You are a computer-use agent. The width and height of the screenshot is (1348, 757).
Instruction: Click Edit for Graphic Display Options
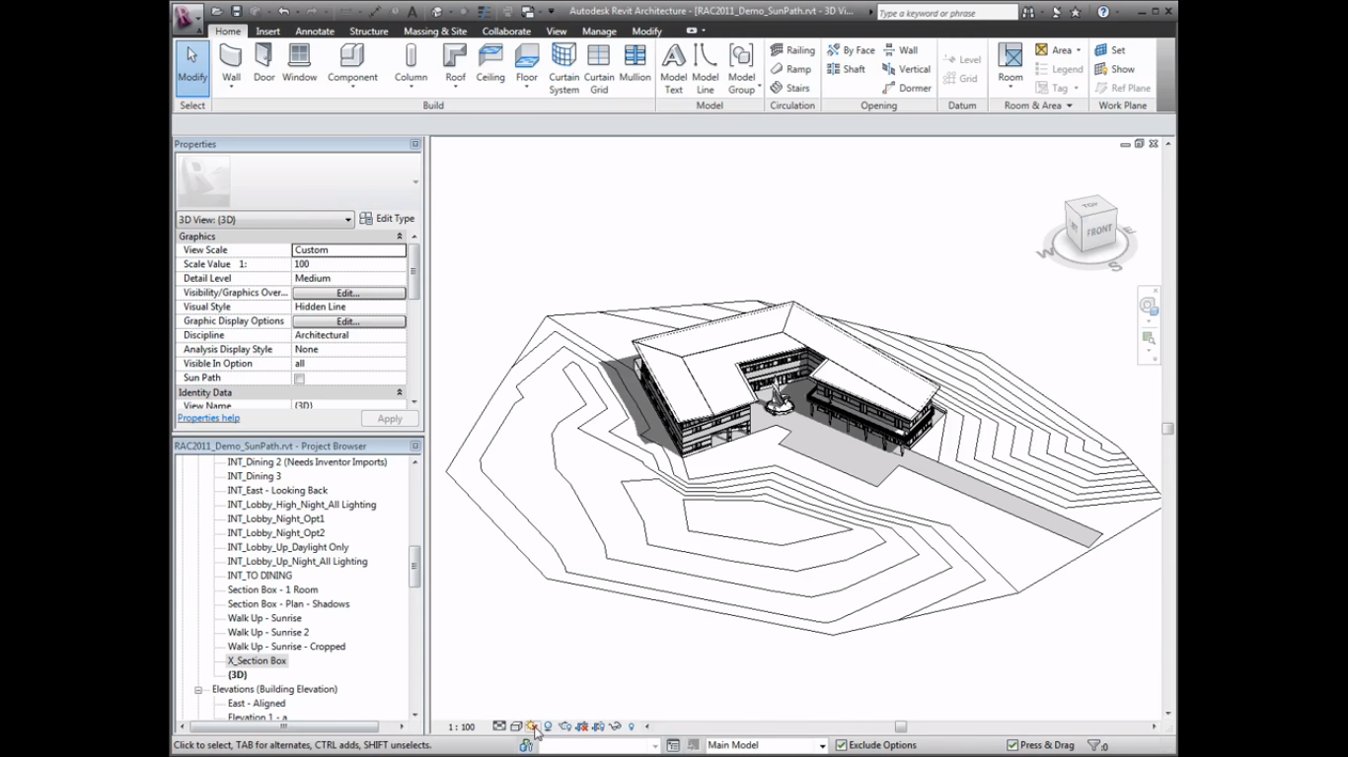348,321
